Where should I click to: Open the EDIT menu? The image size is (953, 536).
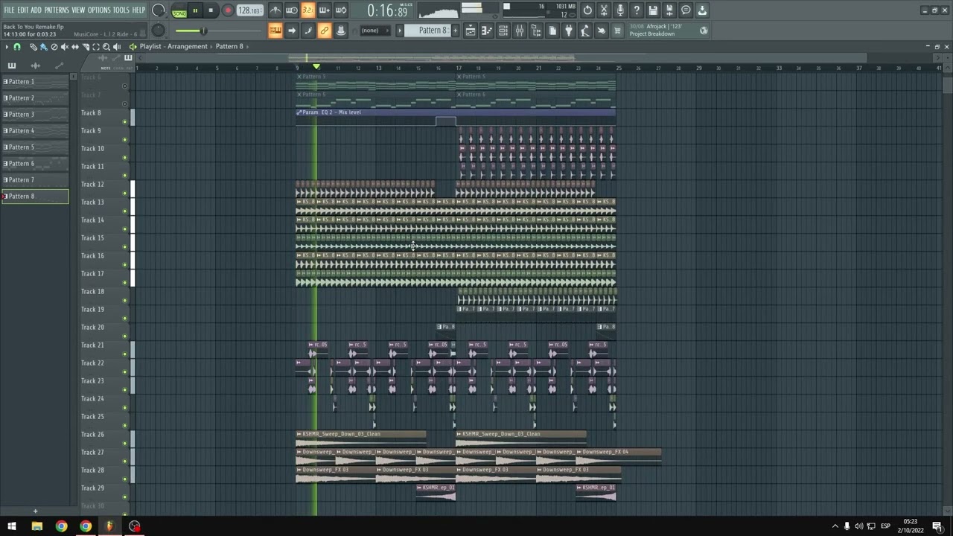coord(23,10)
